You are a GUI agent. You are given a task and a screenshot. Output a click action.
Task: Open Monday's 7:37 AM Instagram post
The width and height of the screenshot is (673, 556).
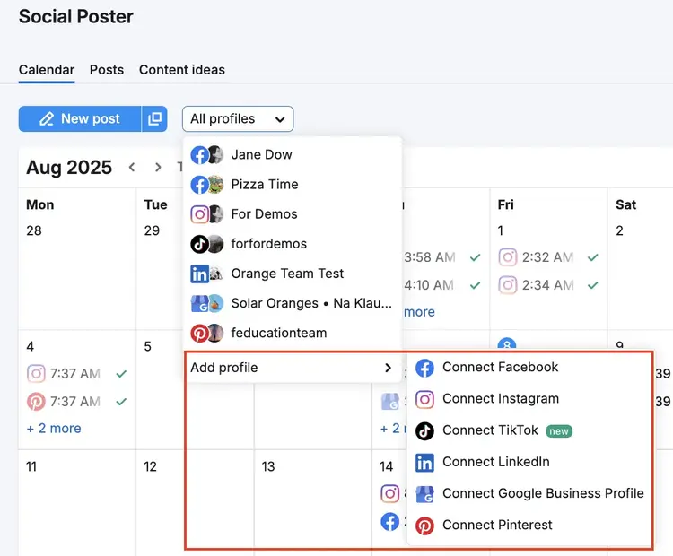tap(77, 374)
